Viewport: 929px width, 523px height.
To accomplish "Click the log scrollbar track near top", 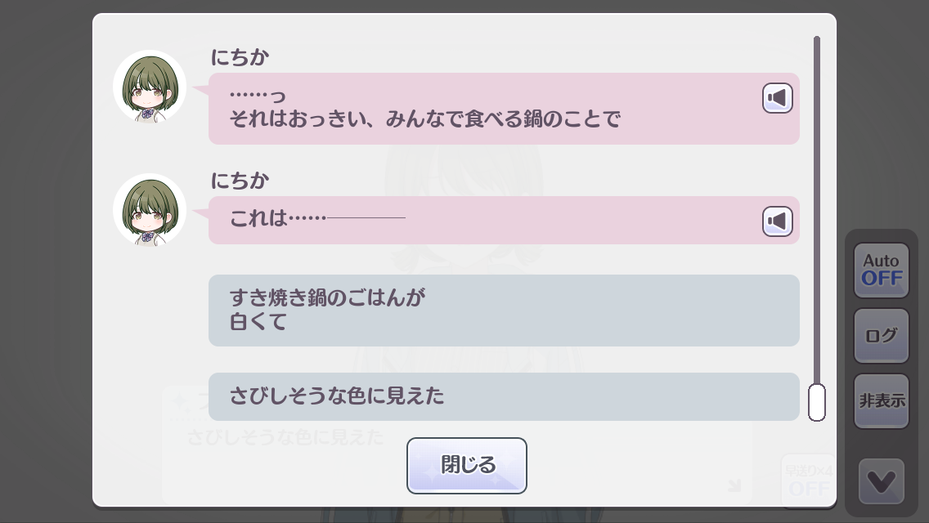I will (816, 65).
